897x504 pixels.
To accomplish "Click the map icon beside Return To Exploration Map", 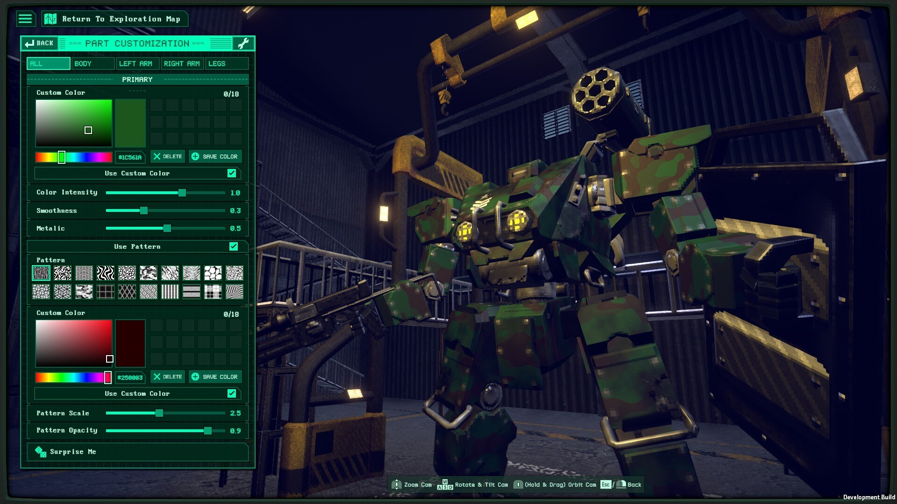I will (x=50, y=19).
